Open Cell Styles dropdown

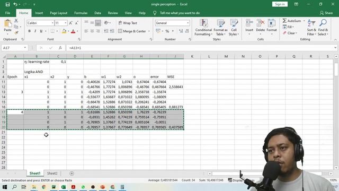(234, 27)
